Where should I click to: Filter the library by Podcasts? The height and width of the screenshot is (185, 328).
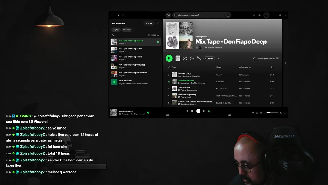[x=127, y=30]
